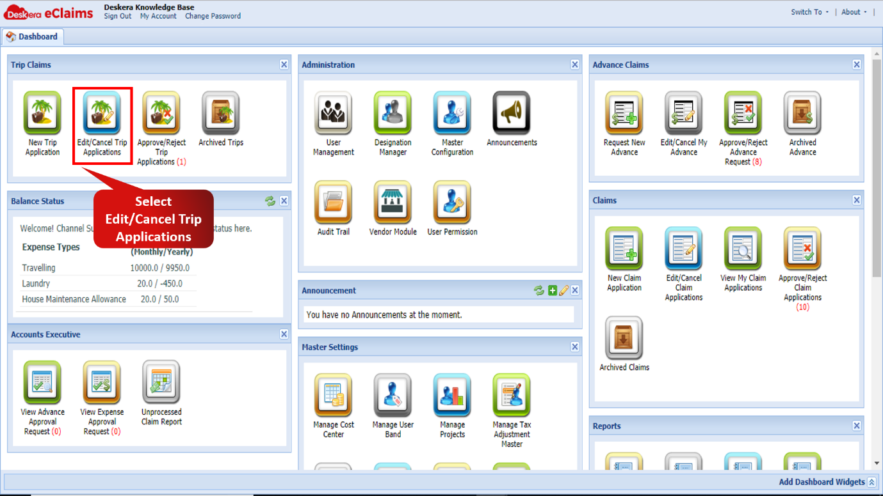
Task: Expand the Switch To dropdown
Action: (809, 12)
